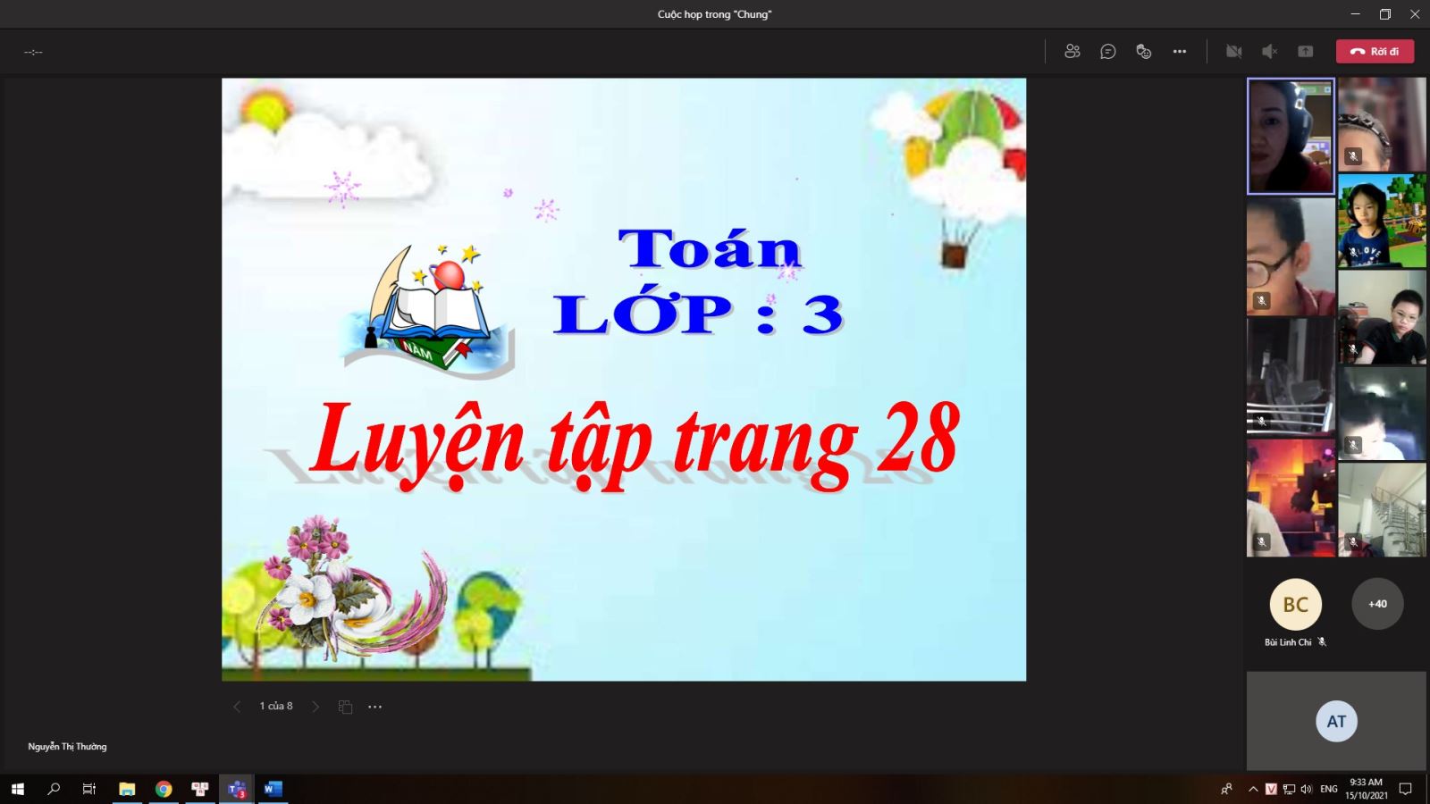Select the highlighted presenter video thumbnail
1430x804 pixels.
click(1291, 136)
